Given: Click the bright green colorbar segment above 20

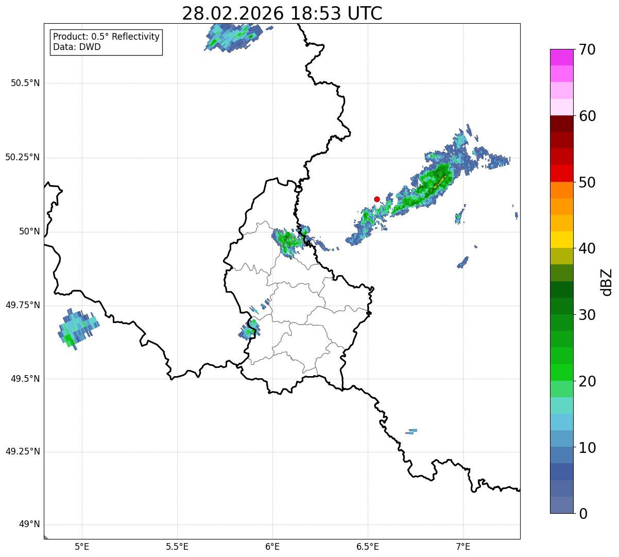Looking at the screenshot, I should 561,373.
